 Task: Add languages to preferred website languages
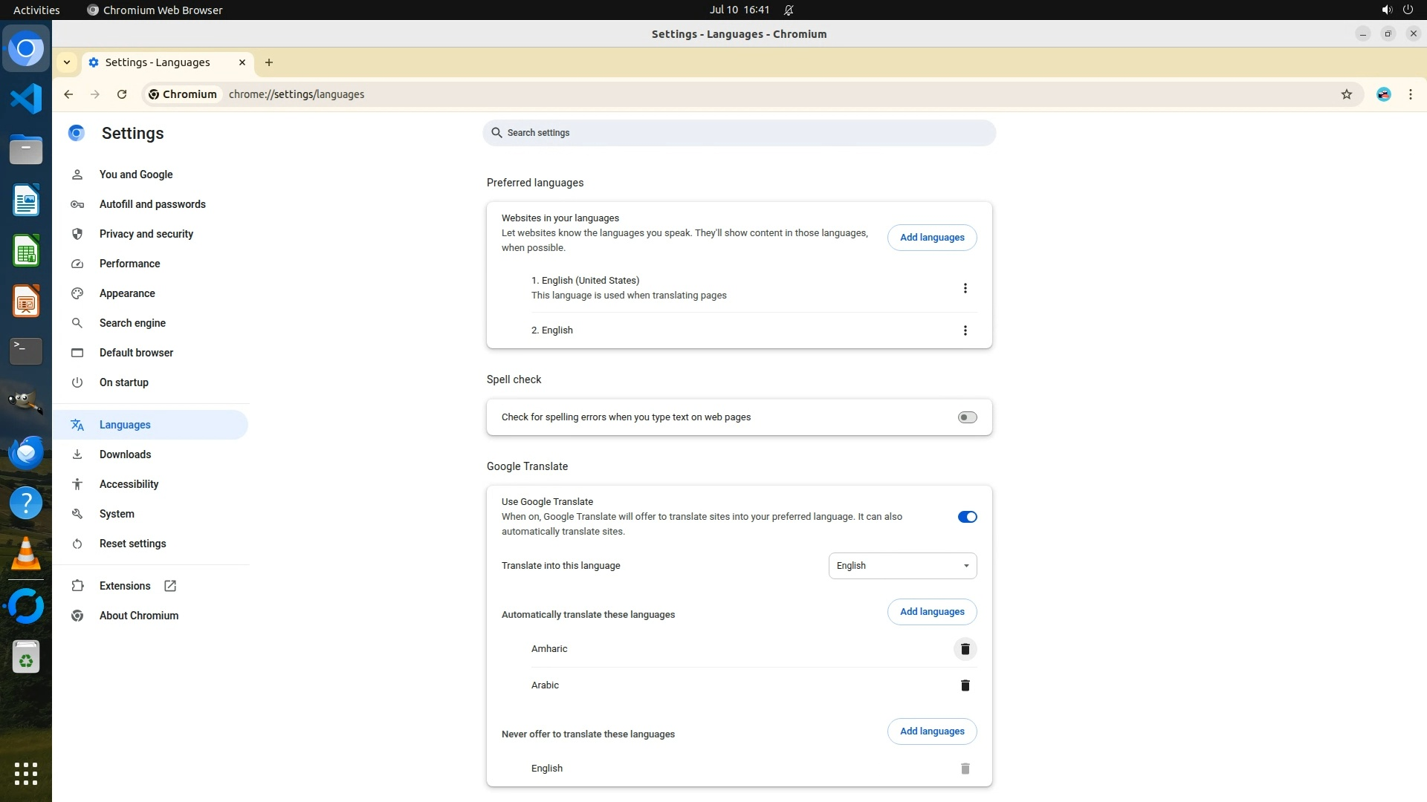tap(931, 238)
